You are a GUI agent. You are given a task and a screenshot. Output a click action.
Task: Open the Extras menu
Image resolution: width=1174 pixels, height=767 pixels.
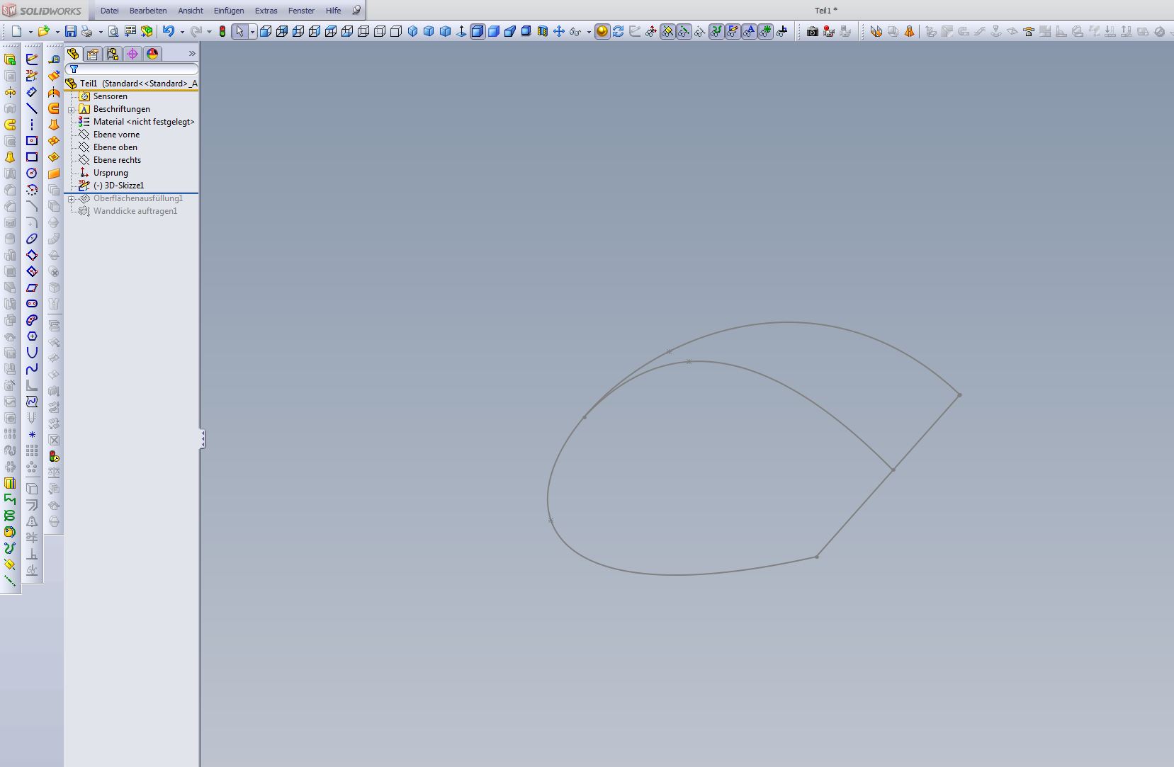(266, 11)
